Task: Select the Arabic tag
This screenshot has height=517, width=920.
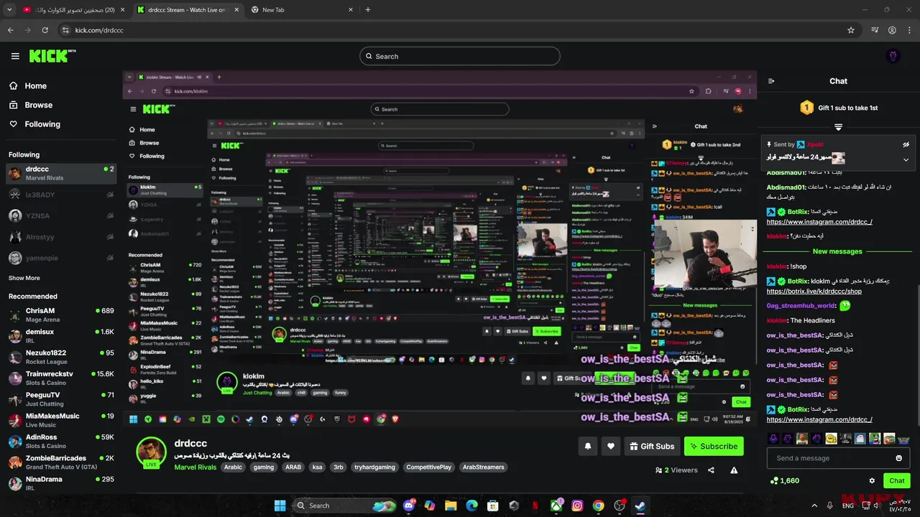Action: (233, 467)
